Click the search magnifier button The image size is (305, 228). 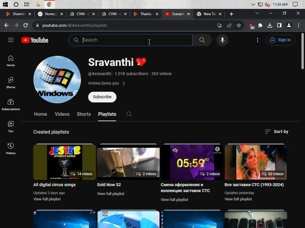pyautogui.click(x=202, y=40)
